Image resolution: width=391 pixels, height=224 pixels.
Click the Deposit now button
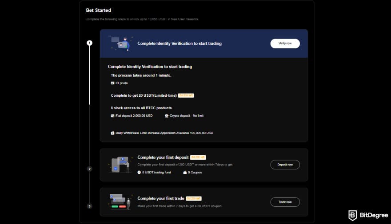pos(285,165)
